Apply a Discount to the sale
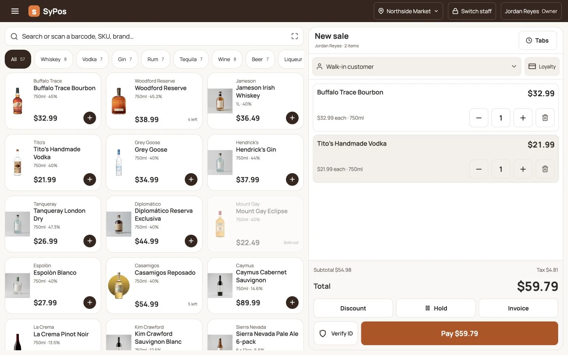Screen dimensions: 568x355 (353, 308)
